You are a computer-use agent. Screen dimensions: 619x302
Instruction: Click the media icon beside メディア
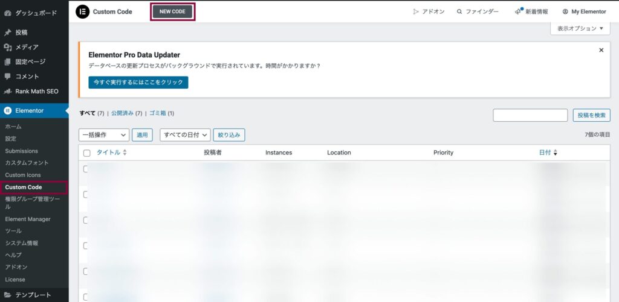[7, 47]
